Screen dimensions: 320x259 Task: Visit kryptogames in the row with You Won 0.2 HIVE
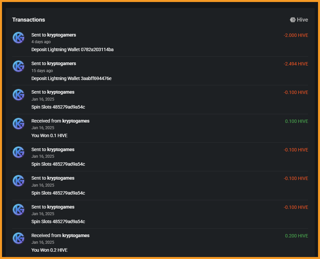(76, 235)
